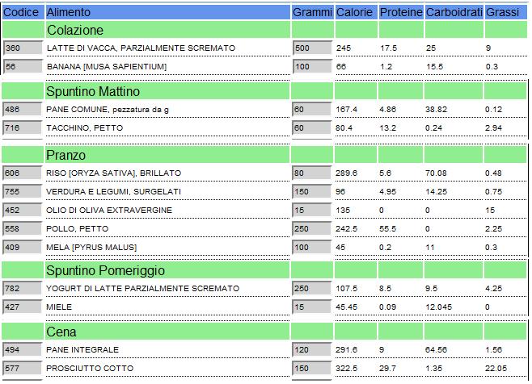Edit grams field for Pane Integrale
The width and height of the screenshot is (532, 384).
(x=312, y=350)
